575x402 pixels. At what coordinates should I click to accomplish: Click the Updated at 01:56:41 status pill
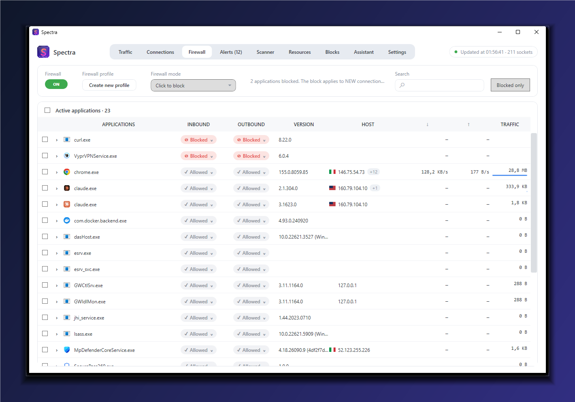(x=493, y=52)
